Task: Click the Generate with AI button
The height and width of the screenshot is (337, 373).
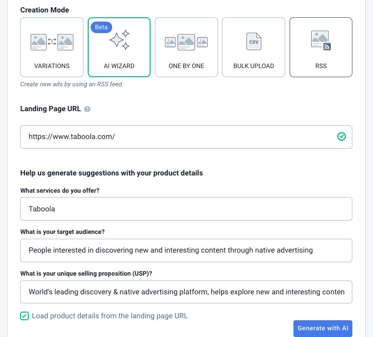Action: click(323, 328)
